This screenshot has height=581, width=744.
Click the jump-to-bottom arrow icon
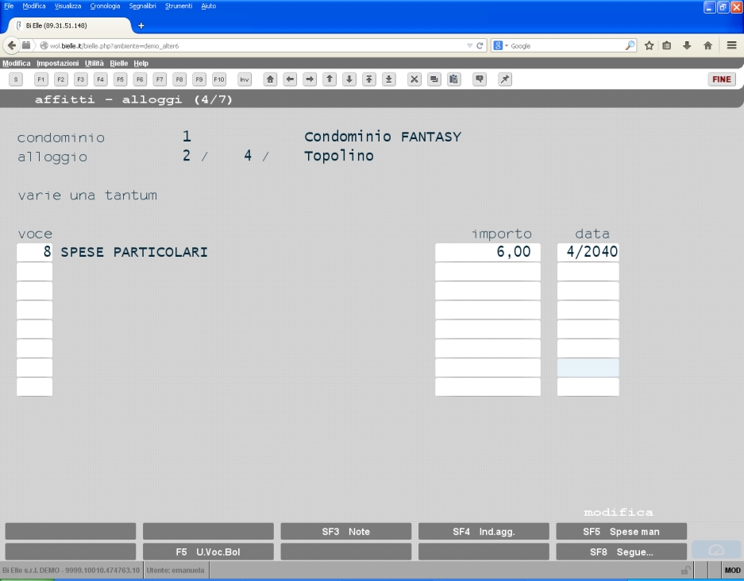pos(388,79)
